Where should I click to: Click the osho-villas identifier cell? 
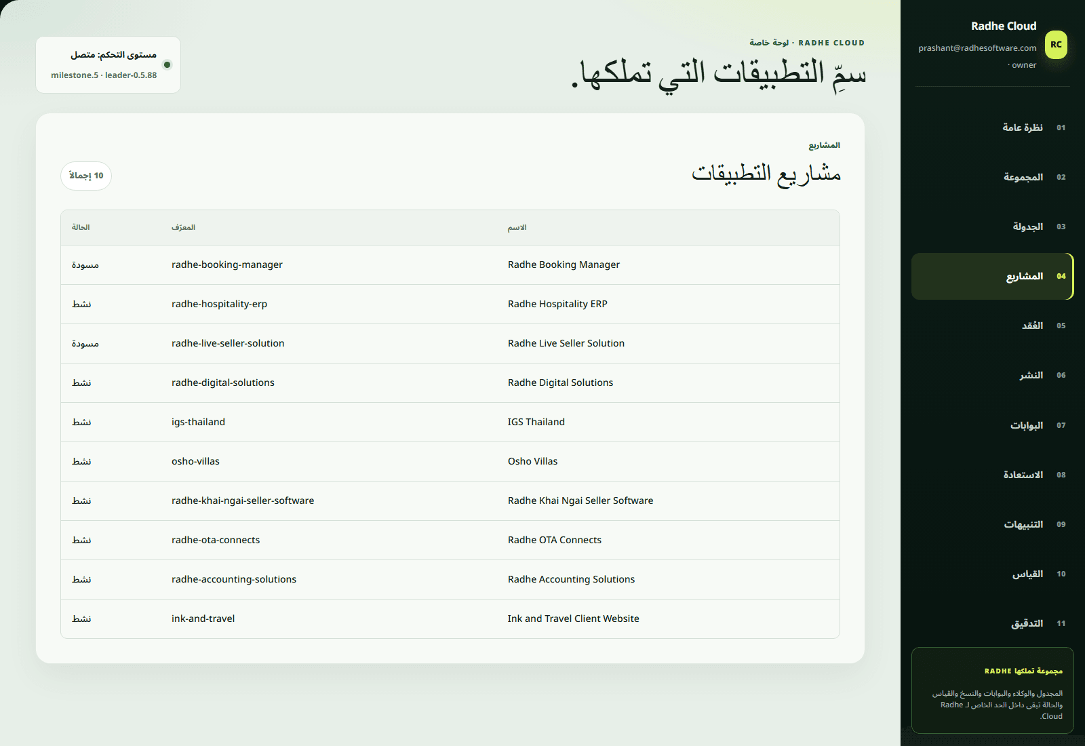point(195,462)
